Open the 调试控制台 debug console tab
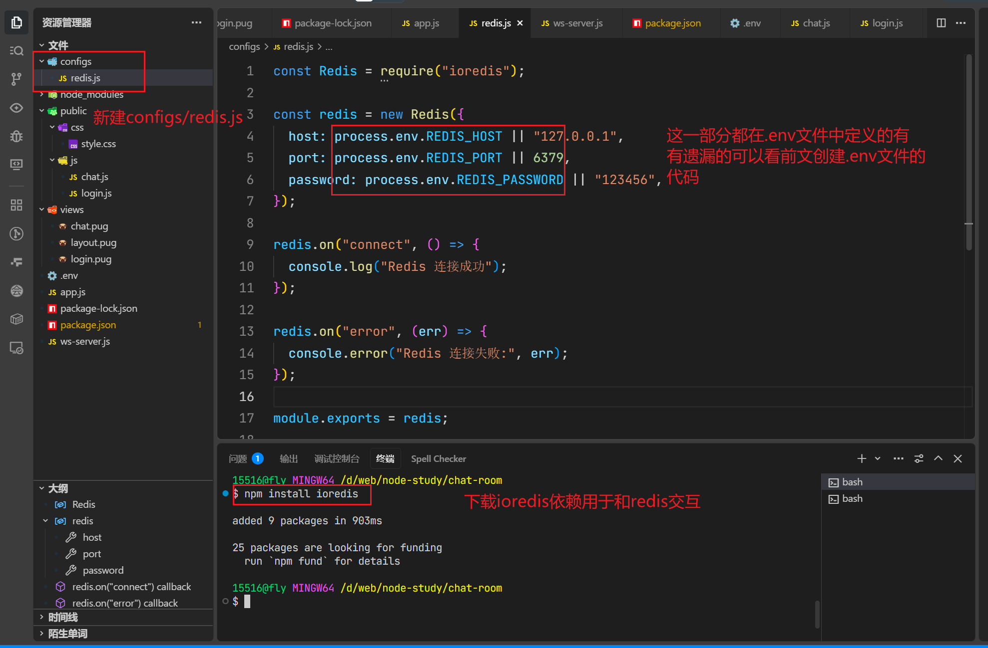Viewport: 988px width, 648px height. tap(337, 458)
